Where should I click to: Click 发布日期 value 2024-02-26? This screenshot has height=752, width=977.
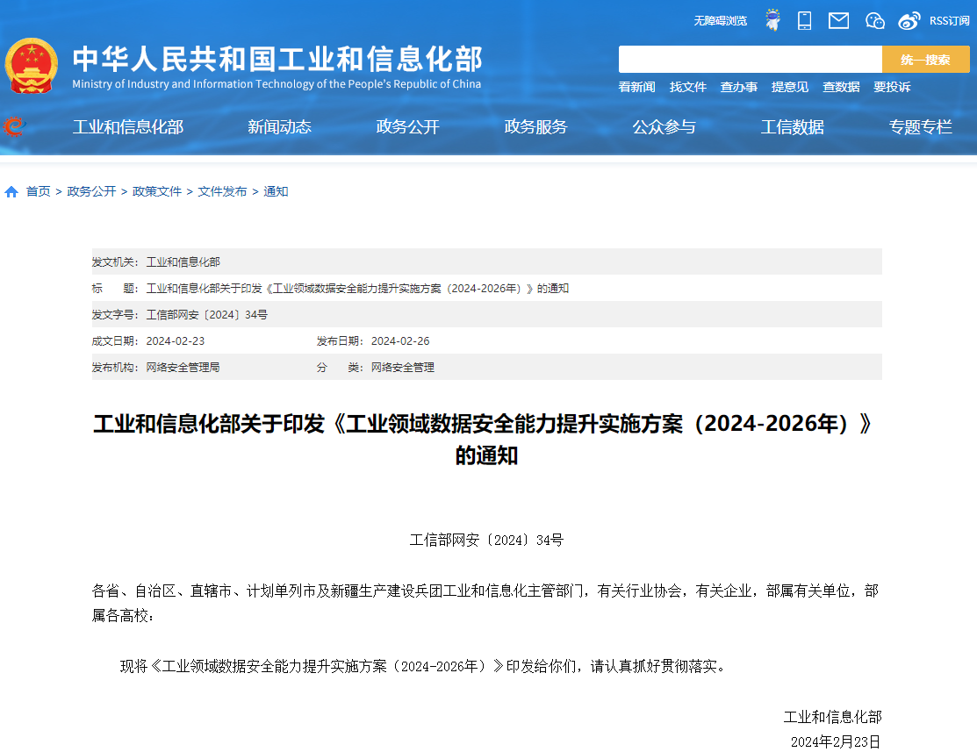coord(400,341)
